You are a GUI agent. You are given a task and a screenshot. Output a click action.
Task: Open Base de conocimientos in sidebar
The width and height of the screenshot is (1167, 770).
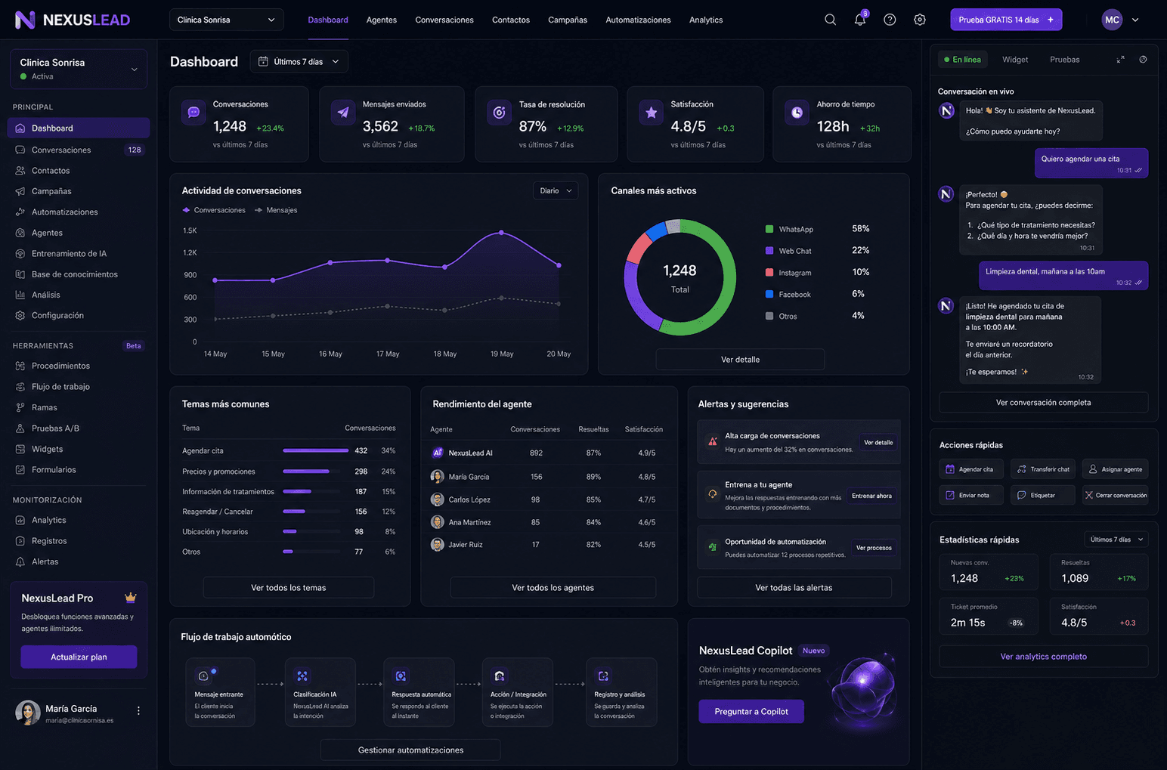78,274
